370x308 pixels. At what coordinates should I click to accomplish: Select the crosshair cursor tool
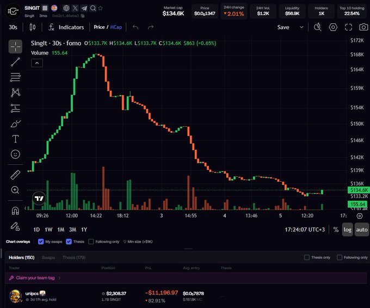pyautogui.click(x=15, y=46)
